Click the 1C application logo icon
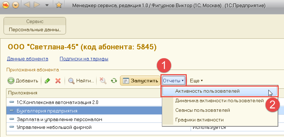284x137 pixels. coord(6,5)
